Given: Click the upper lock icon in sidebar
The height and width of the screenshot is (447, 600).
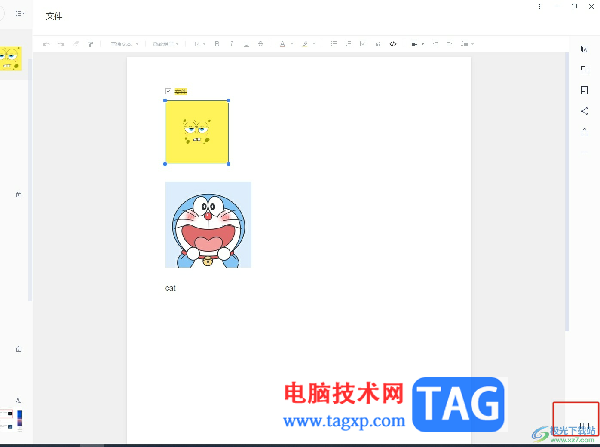Looking at the screenshot, I should [x=18, y=195].
